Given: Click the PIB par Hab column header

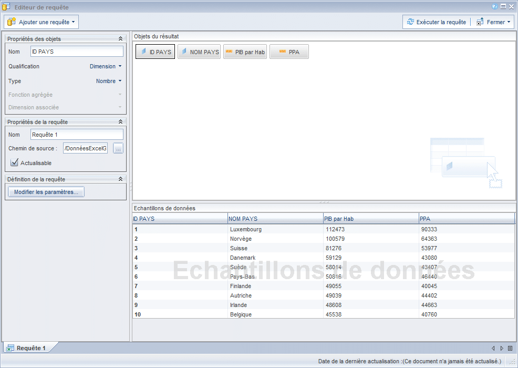Looking at the screenshot, I should pyautogui.click(x=371, y=219).
